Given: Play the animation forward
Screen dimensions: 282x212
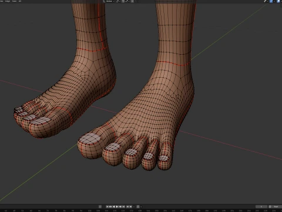Looking at the screenshot, I should (x=117, y=207).
